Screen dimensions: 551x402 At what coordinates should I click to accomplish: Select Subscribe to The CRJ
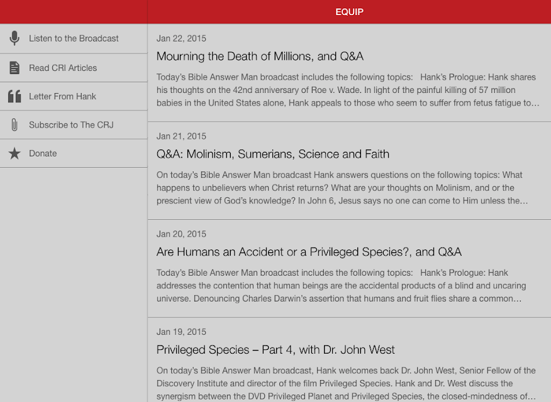(x=74, y=125)
